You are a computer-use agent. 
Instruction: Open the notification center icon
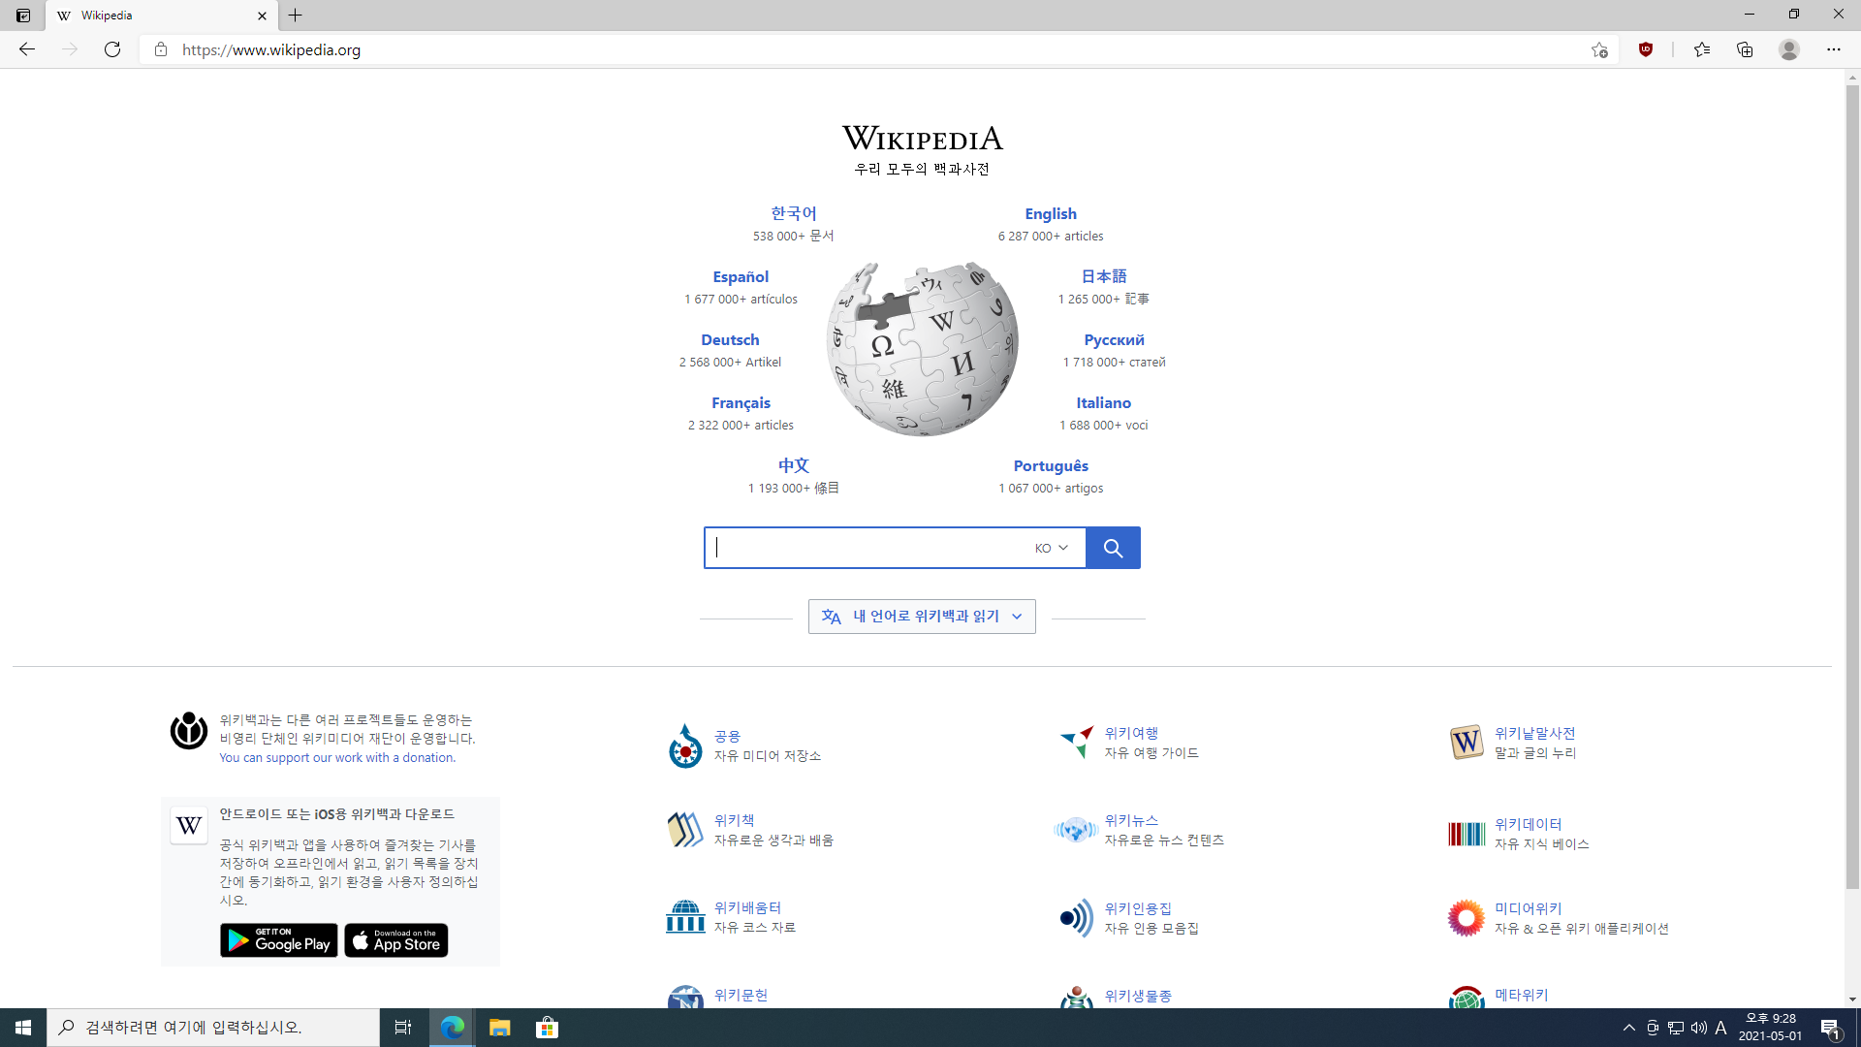(x=1831, y=1028)
